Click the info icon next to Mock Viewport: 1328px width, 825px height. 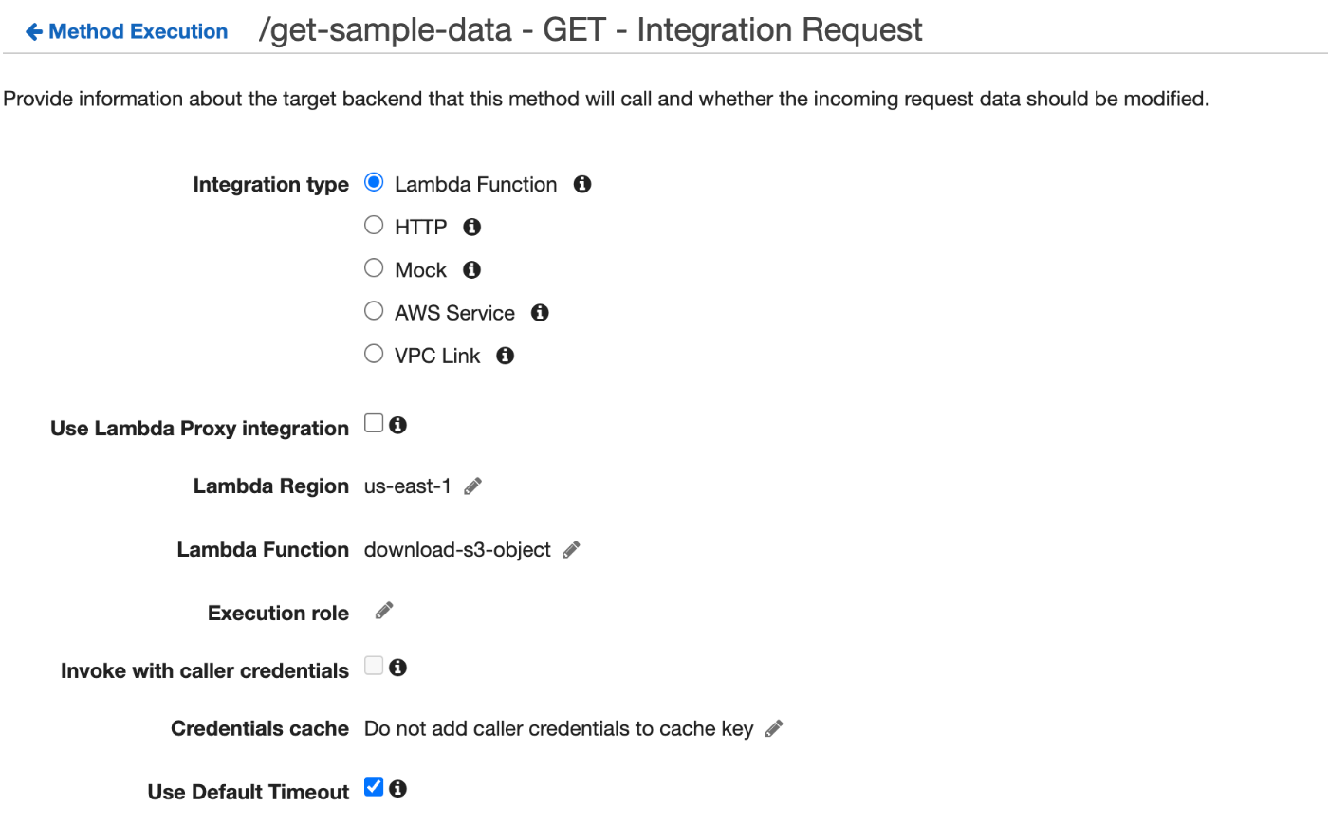pos(472,270)
